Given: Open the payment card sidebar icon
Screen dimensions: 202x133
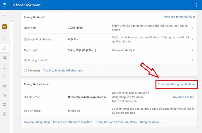Looking at the screenshot, I should coord(5,105).
